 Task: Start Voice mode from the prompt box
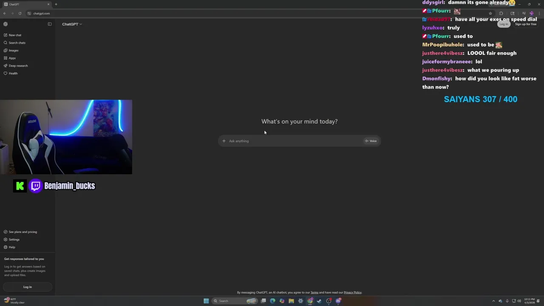tap(371, 141)
